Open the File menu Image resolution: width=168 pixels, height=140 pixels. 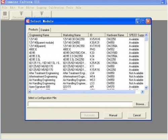tap(5, 8)
